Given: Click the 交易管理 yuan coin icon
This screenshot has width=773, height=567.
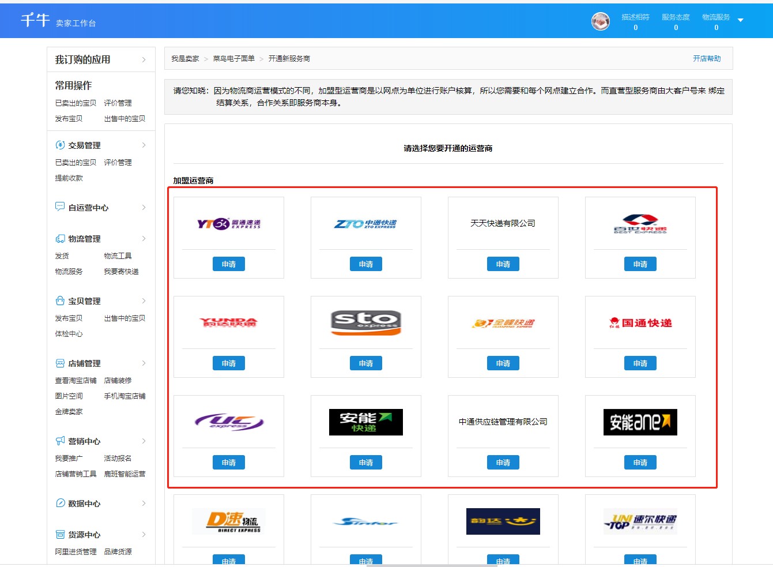Looking at the screenshot, I should 60,145.
